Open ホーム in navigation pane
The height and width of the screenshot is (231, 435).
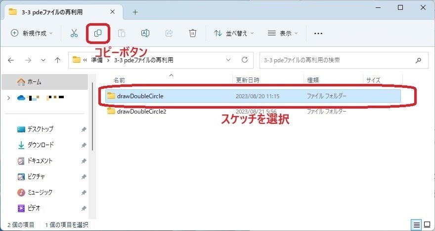tap(44, 82)
